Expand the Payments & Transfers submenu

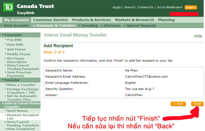pyautogui.click(x=56, y=26)
